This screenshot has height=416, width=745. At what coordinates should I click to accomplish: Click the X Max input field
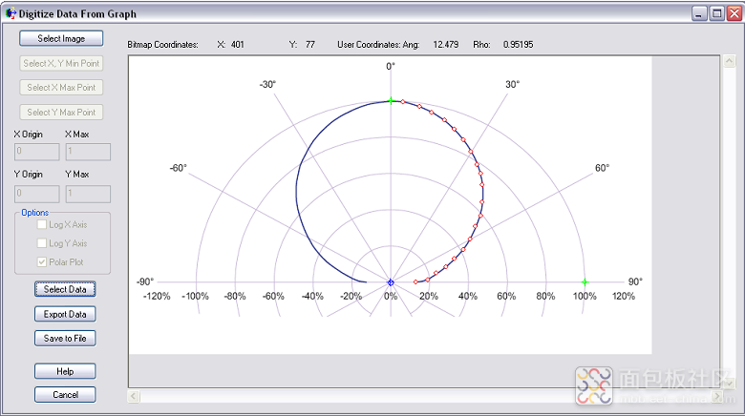(88, 152)
